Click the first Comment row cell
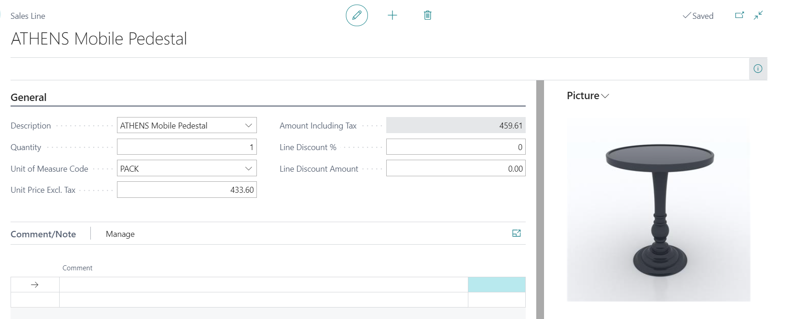 (263, 285)
